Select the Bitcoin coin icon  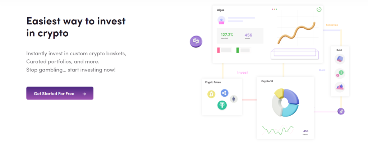click(211, 94)
